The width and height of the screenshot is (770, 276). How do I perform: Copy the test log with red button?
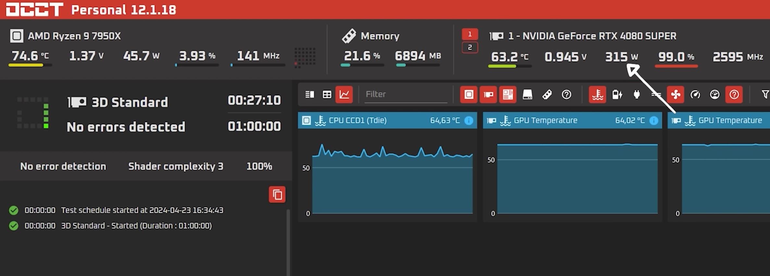(277, 194)
